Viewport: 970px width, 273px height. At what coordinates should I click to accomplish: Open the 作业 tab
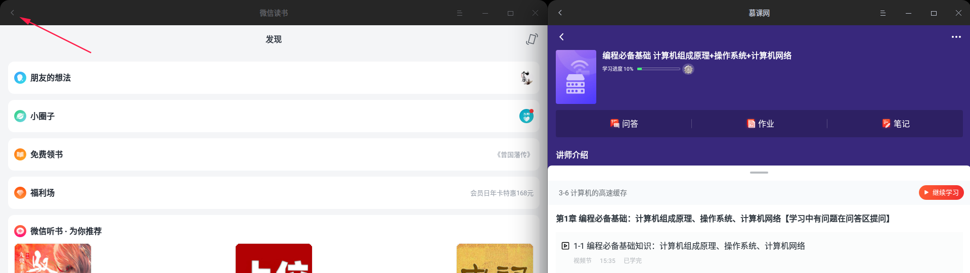click(x=760, y=124)
